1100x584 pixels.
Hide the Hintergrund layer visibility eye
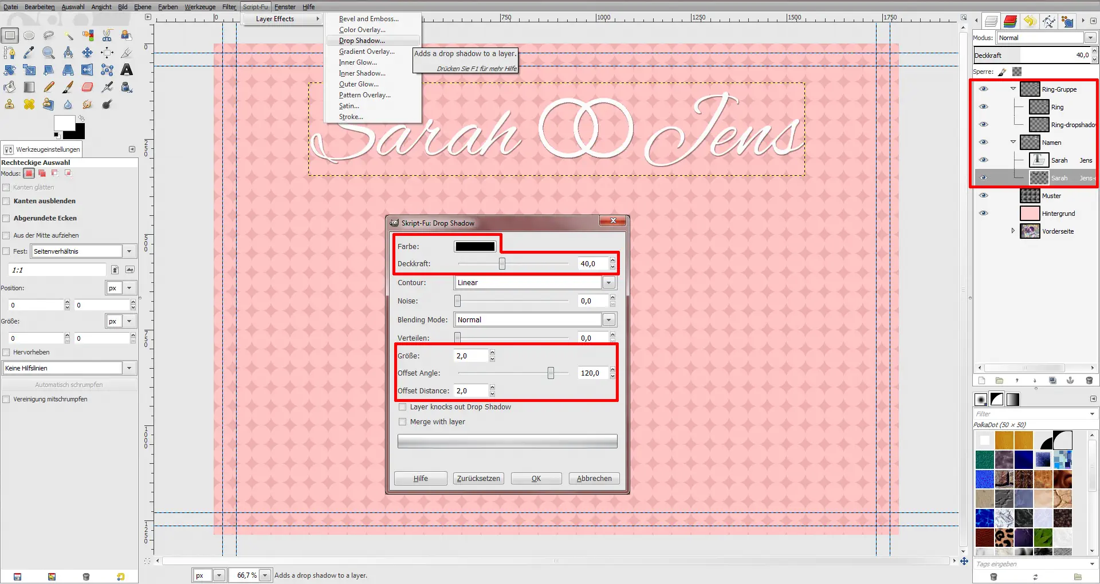pyautogui.click(x=984, y=213)
